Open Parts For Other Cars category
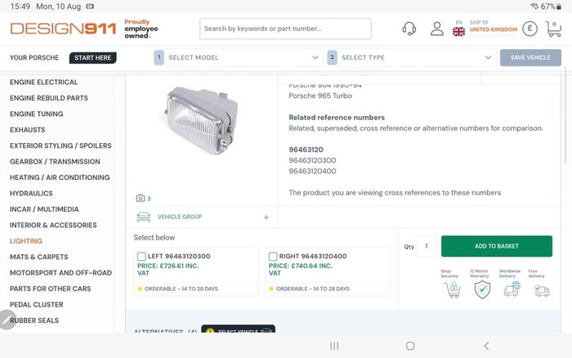This screenshot has height=358, width=572. pyautogui.click(x=51, y=289)
